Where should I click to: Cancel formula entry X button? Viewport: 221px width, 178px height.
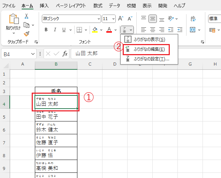point(48,53)
